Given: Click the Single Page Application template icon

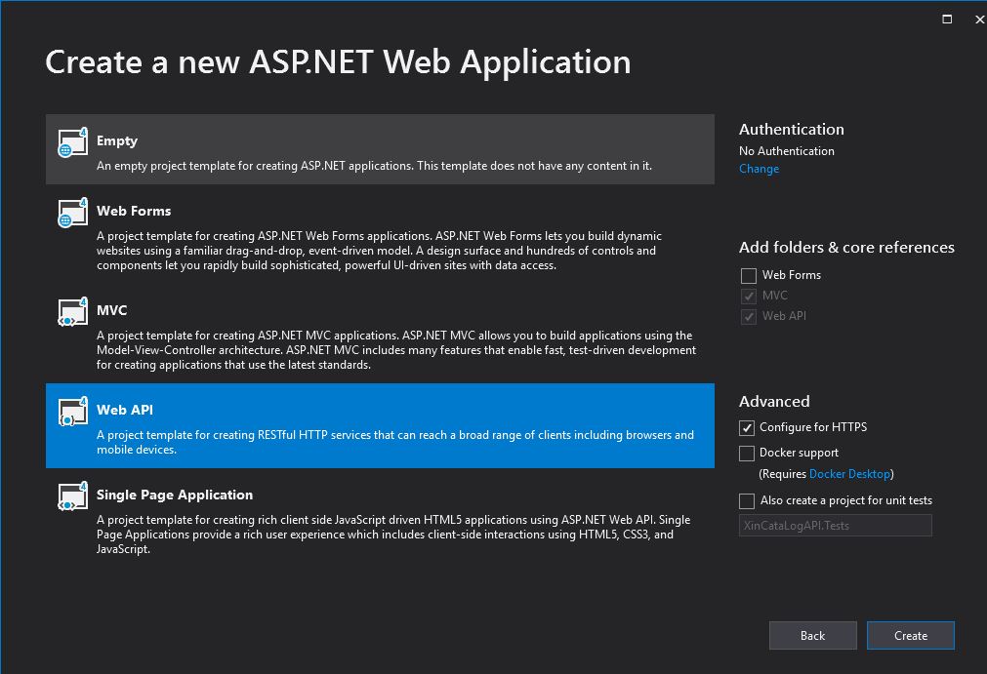Looking at the screenshot, I should (x=72, y=496).
